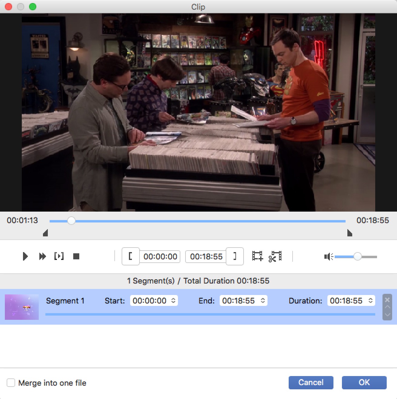397x399 pixels.
Task: Click Segment 1 thumbnail
Action: 22,307
